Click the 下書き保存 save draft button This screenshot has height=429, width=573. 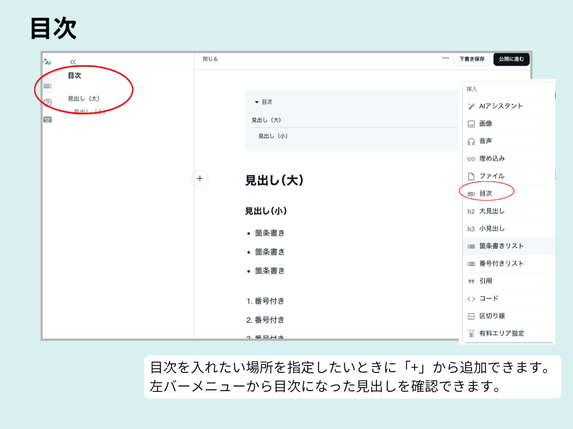click(472, 59)
